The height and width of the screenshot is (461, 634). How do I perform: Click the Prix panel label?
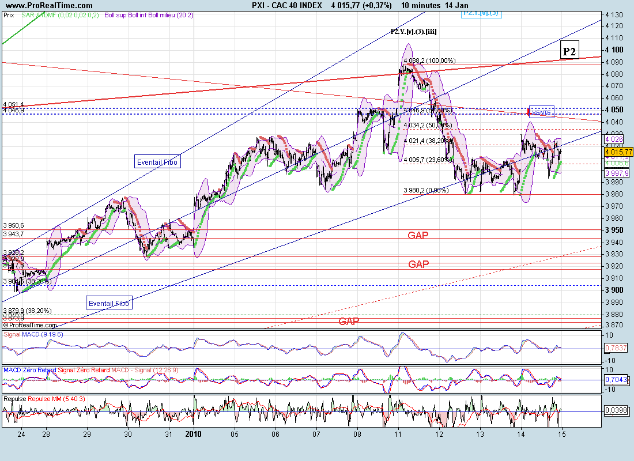9,16
